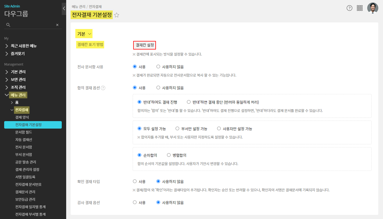The height and width of the screenshot is (219, 383).
Task: Click the user profile avatar
Action: (372, 8)
